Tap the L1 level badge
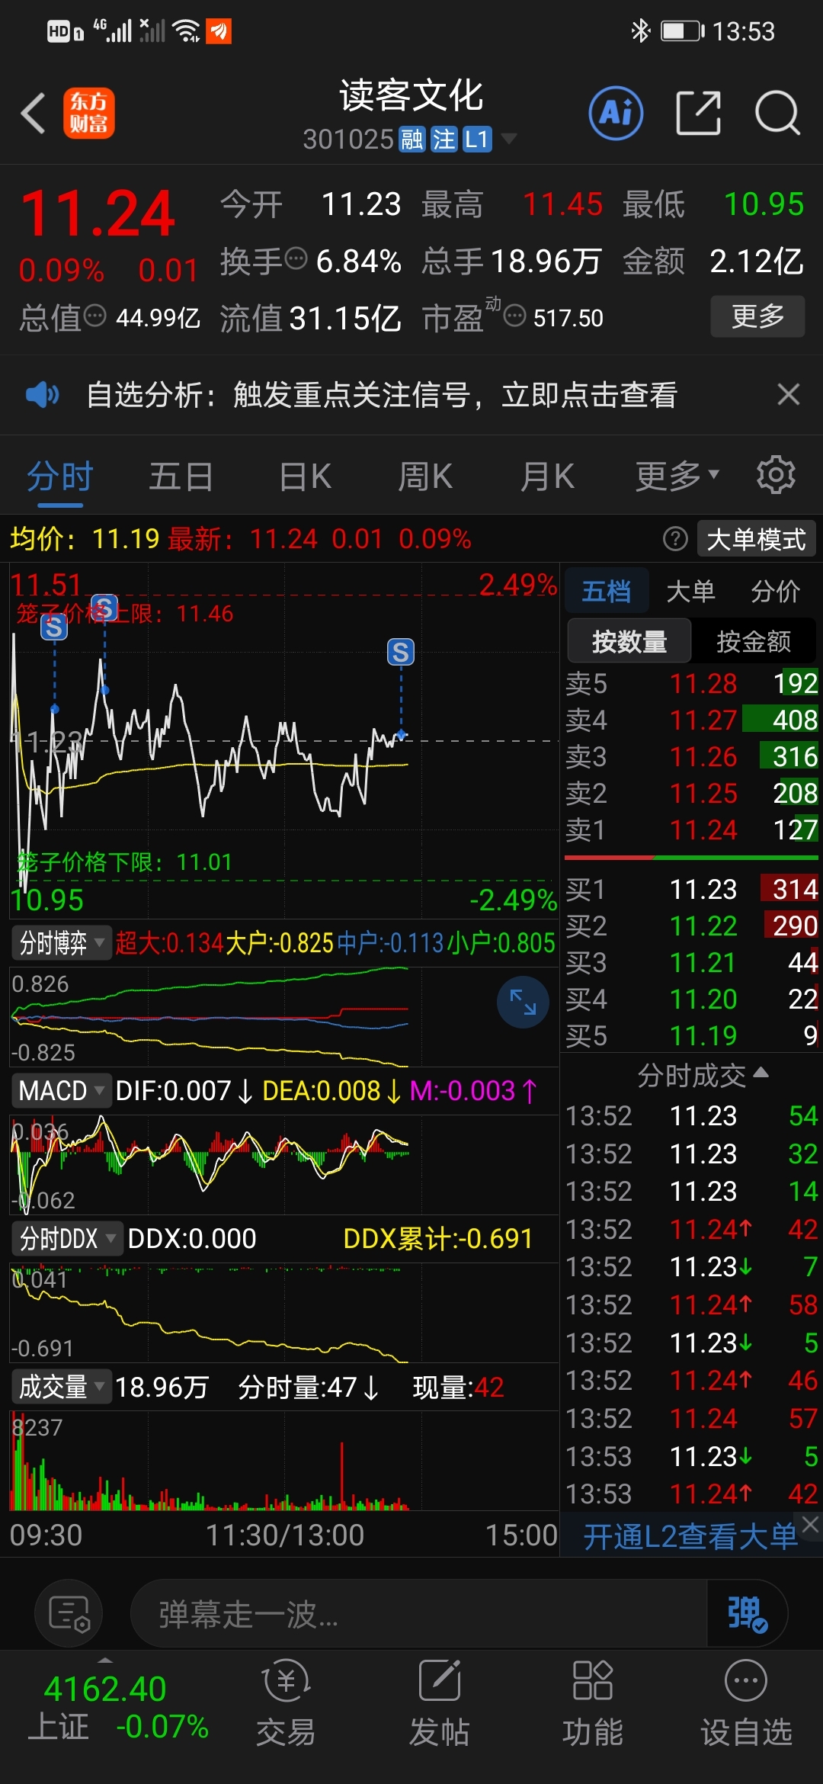 tap(477, 140)
